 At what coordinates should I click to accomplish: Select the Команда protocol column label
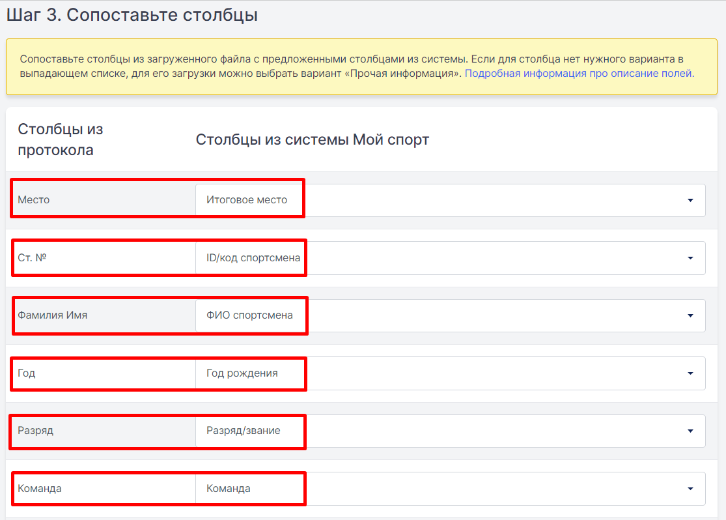[x=39, y=489]
